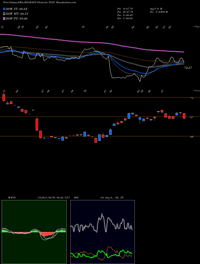Image resolution: width=200 pixels, height=264 pixels.
Task: Open the dark-blue ADX indicator panel
Action: click(102, 232)
